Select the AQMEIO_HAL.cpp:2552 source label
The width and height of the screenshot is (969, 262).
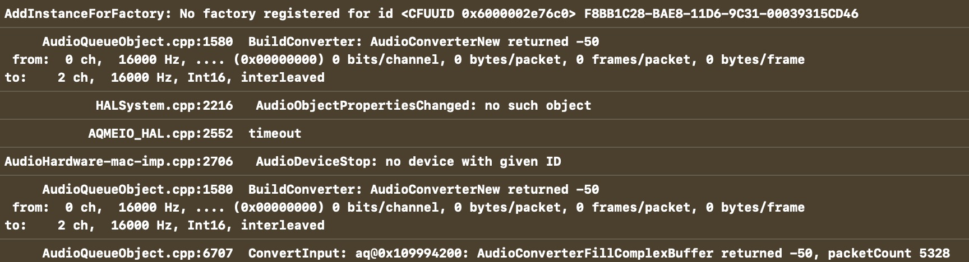[160, 133]
